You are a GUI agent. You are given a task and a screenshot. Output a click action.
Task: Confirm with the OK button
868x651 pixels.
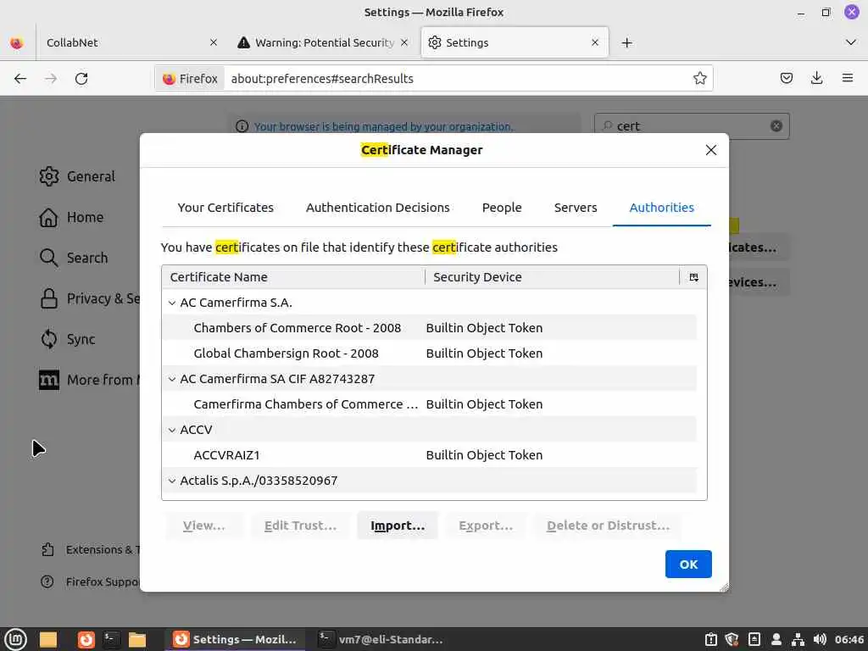click(x=688, y=564)
